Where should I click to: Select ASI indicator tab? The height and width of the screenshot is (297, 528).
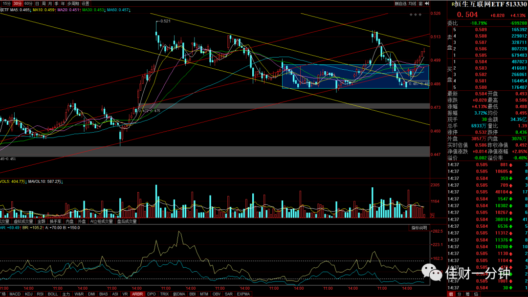(x=115, y=294)
